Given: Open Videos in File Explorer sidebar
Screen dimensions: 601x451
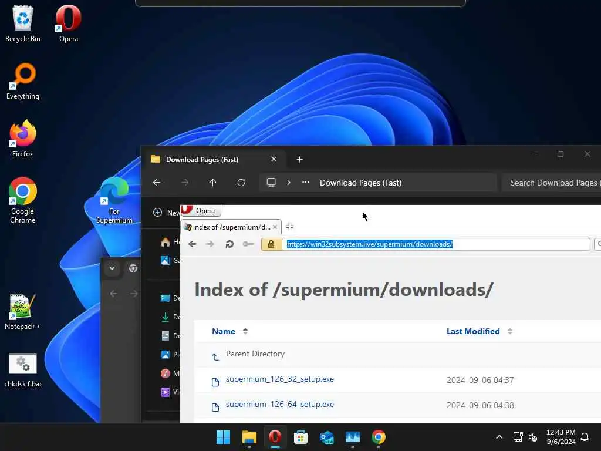Looking at the screenshot, I should (170, 392).
